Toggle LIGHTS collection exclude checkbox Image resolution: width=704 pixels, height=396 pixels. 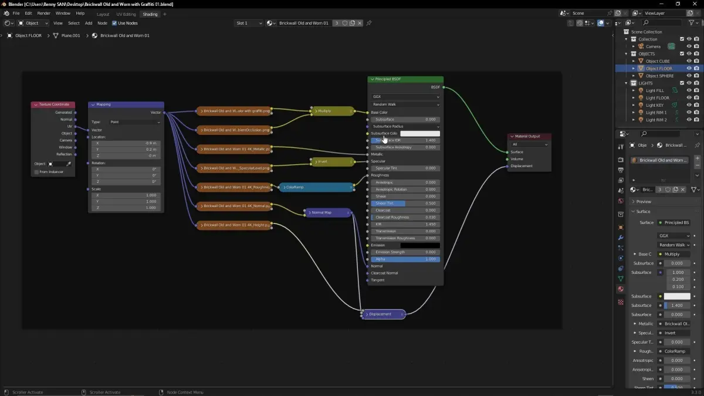pyautogui.click(x=682, y=83)
